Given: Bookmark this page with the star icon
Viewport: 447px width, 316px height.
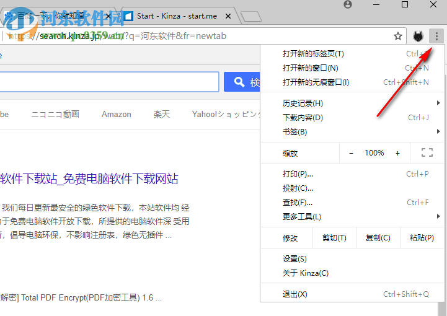Looking at the screenshot, I should [x=397, y=36].
